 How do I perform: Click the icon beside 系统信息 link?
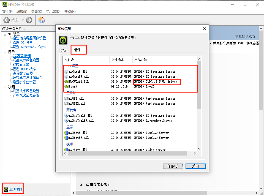(x=6, y=189)
